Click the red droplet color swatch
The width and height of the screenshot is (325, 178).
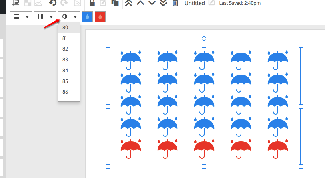tap(100, 17)
